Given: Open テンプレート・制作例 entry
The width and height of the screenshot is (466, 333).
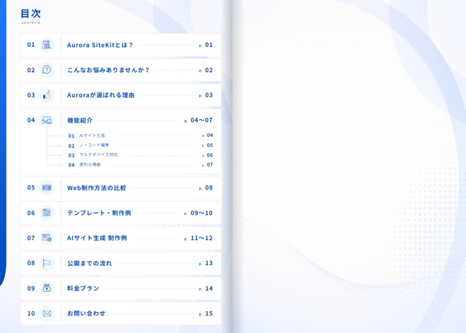Looking at the screenshot, I should 120,213.
